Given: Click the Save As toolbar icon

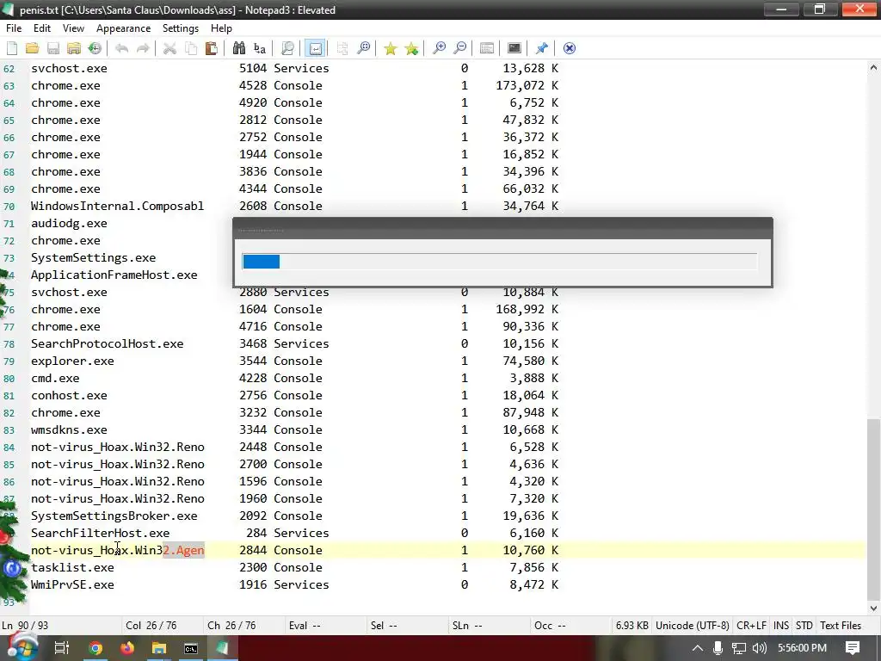Looking at the screenshot, I should coord(74,48).
